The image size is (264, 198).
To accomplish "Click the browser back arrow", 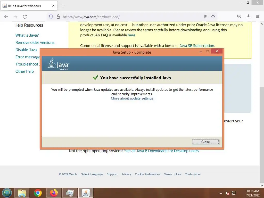I will click(6, 17).
